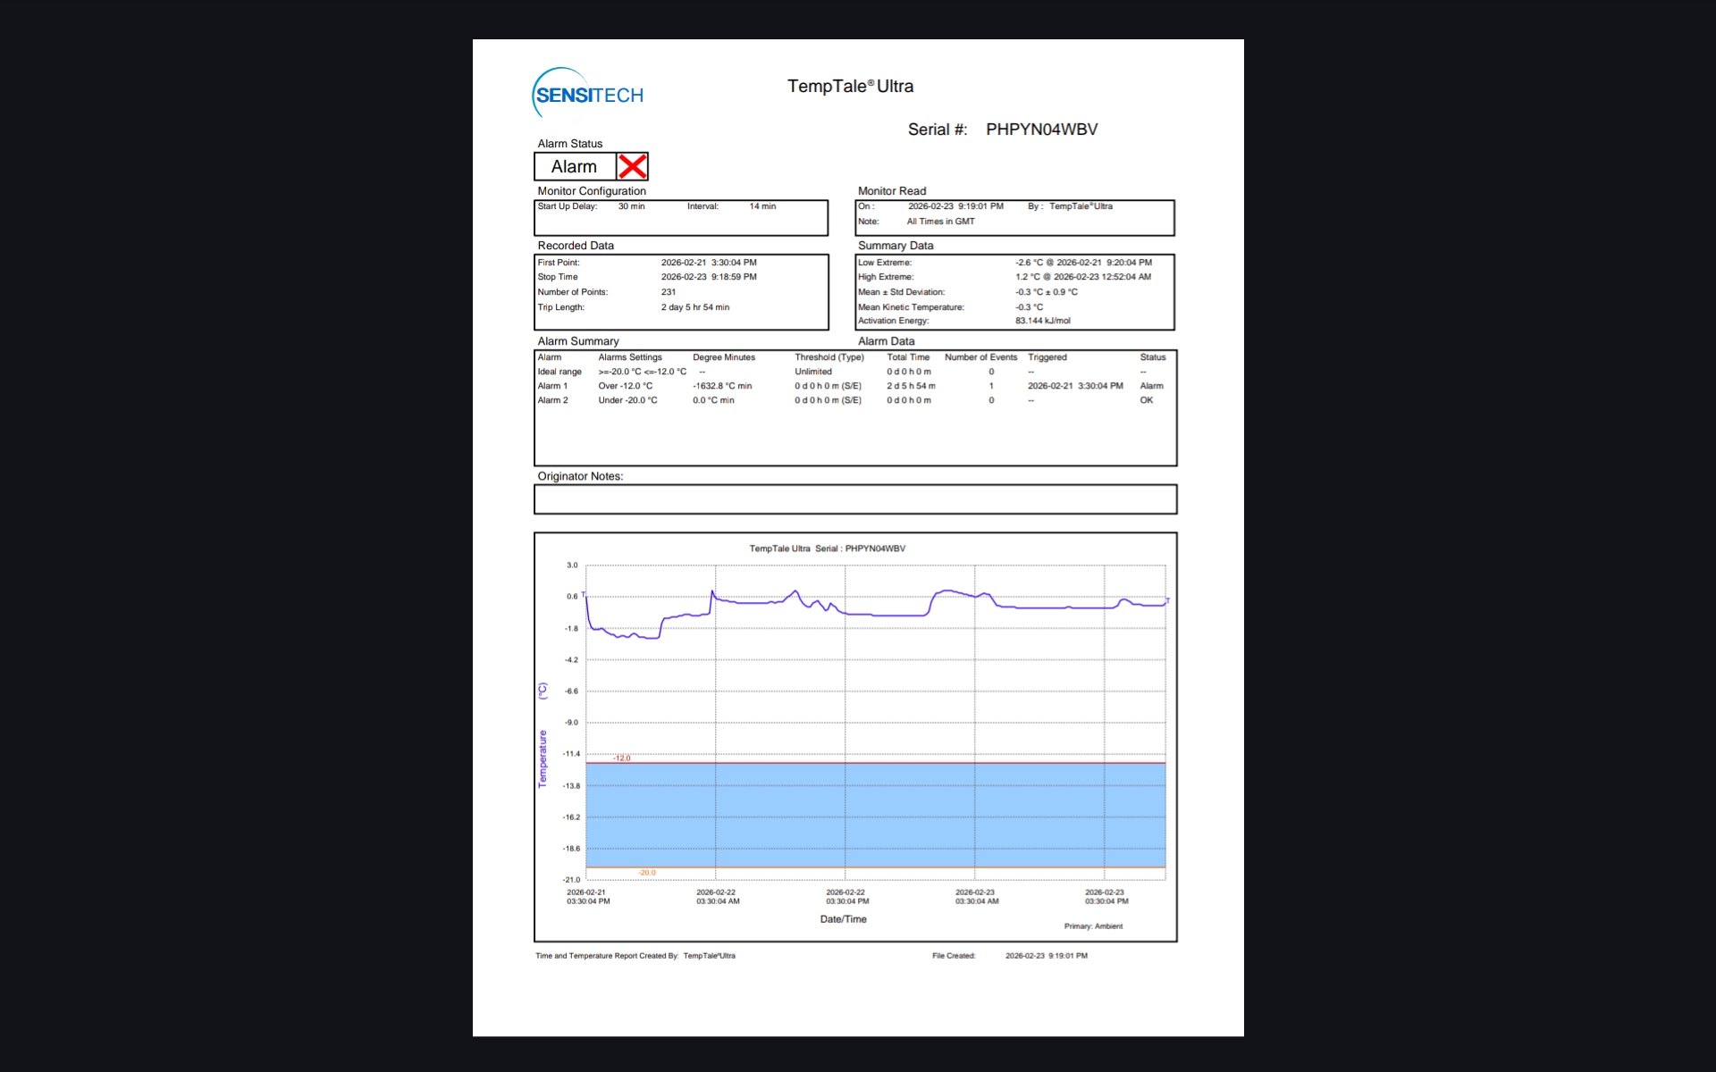This screenshot has height=1072, width=1716.
Task: Click the Degree Minutes column header
Action: tap(723, 357)
